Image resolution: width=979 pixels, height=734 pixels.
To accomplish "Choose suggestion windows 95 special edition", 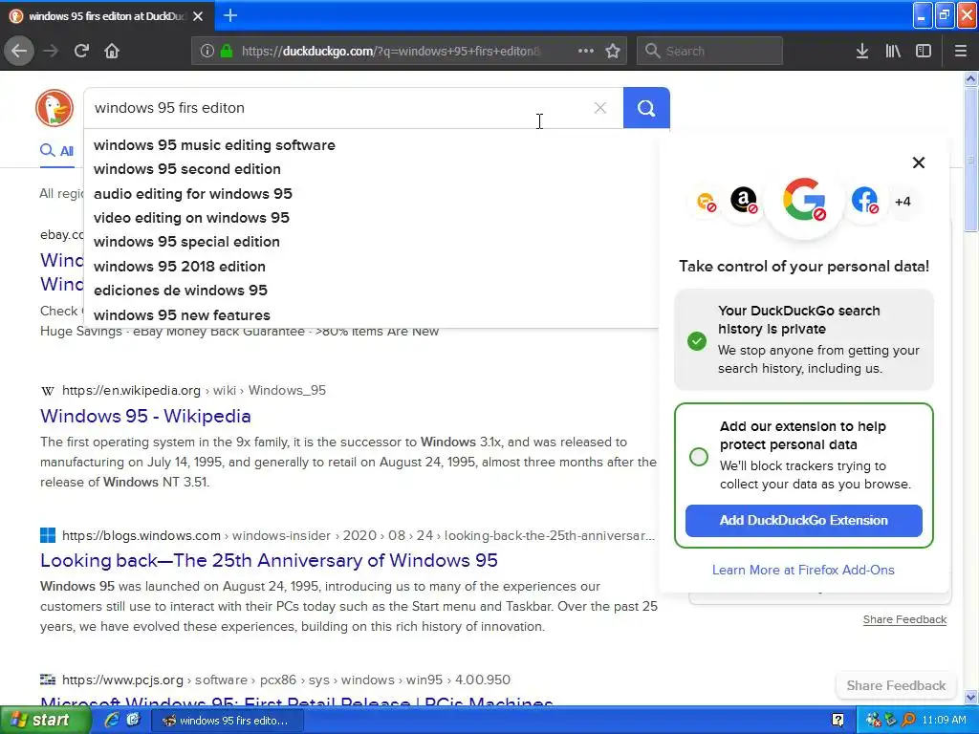I will (371, 242).
